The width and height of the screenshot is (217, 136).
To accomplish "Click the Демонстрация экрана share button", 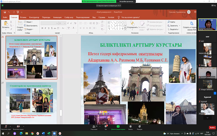I will pyautogui.click(x=118, y=126).
